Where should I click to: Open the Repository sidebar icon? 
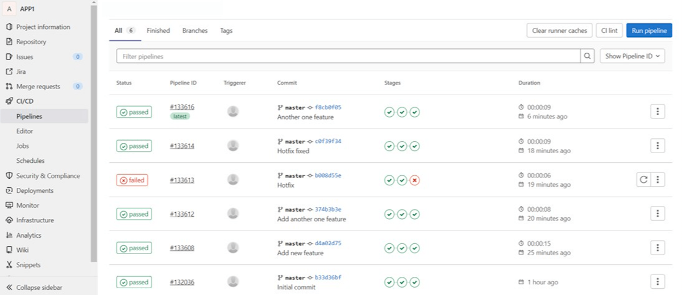point(9,42)
